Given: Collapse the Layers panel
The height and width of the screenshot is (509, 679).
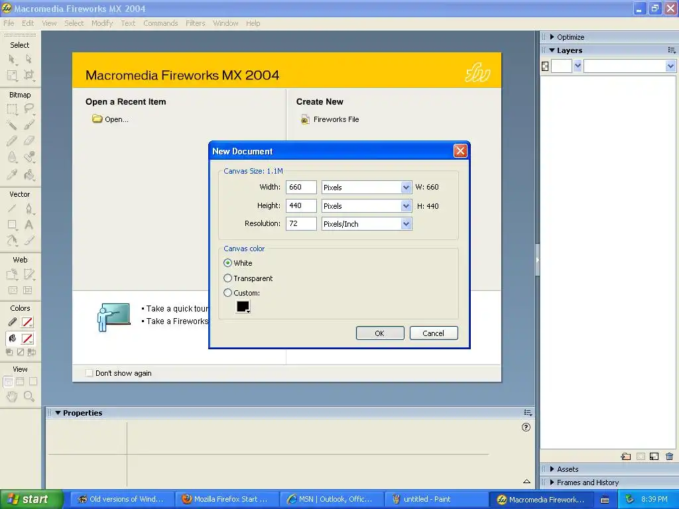Looking at the screenshot, I should coord(552,50).
